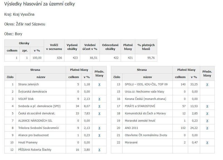View preferential votes for Komunistická str.Čech a Moravy
Image resolution: width=223 pixels, height=160 pixels.
point(207,113)
